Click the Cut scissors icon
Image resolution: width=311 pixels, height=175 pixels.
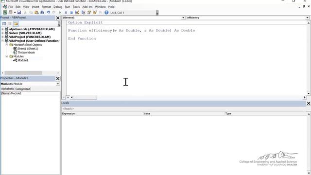point(25,13)
